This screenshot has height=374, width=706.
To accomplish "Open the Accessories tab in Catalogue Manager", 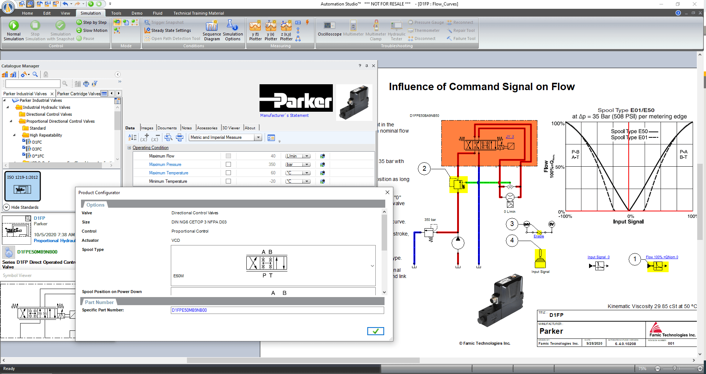I will coord(207,127).
